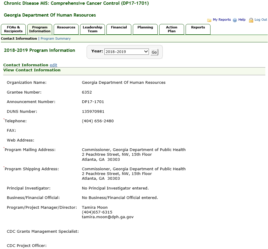Click the tamira.moon@dph.ga.gov email text
Image resolution: width=268 pixels, height=249 pixels.
click(108, 217)
